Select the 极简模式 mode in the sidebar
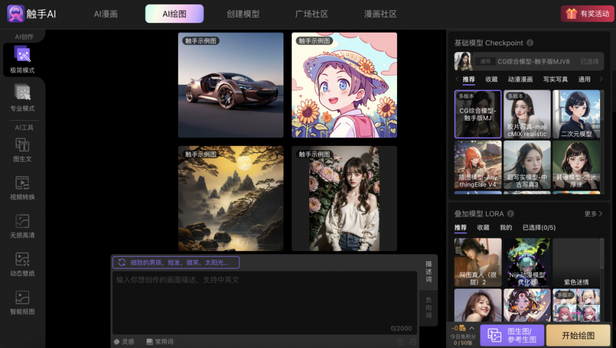 22,60
